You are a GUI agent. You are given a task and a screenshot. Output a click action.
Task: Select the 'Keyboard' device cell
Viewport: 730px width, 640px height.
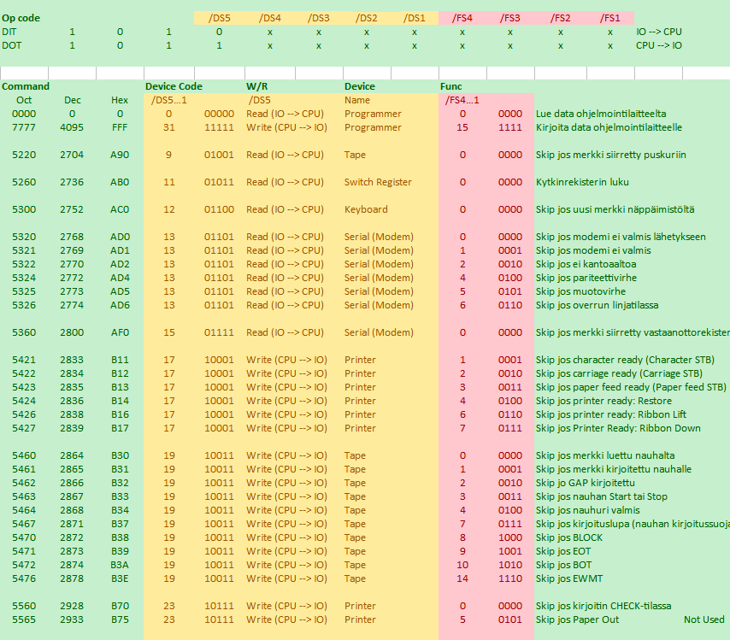[x=366, y=210]
